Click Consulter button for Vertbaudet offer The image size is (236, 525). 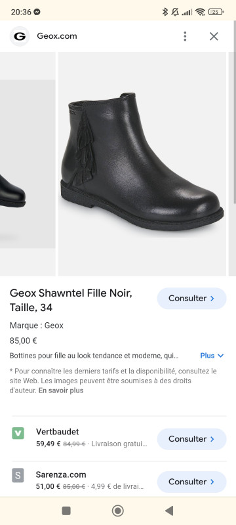[192, 439]
